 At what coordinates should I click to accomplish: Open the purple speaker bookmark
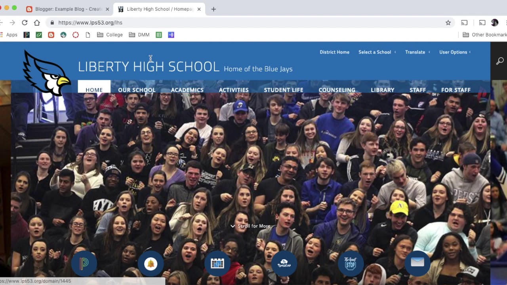click(x=171, y=35)
